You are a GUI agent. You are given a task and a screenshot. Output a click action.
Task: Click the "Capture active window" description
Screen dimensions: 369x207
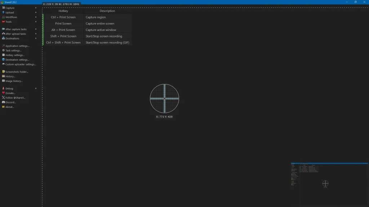101,30
